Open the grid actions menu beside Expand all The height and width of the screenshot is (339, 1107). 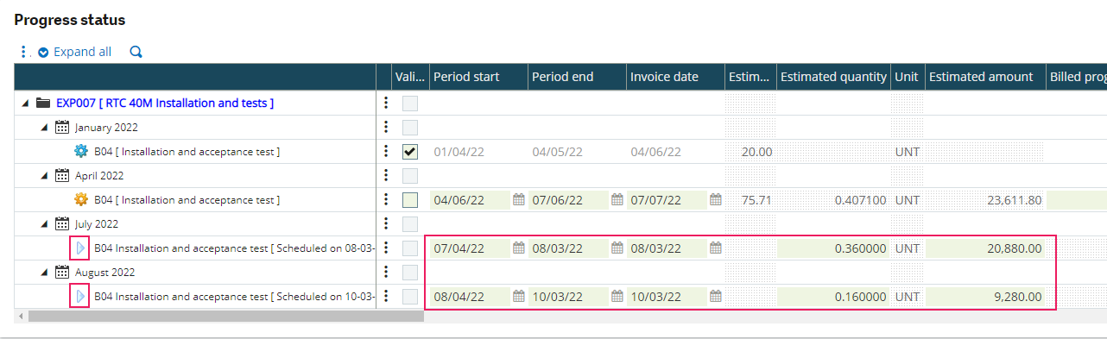[x=23, y=52]
